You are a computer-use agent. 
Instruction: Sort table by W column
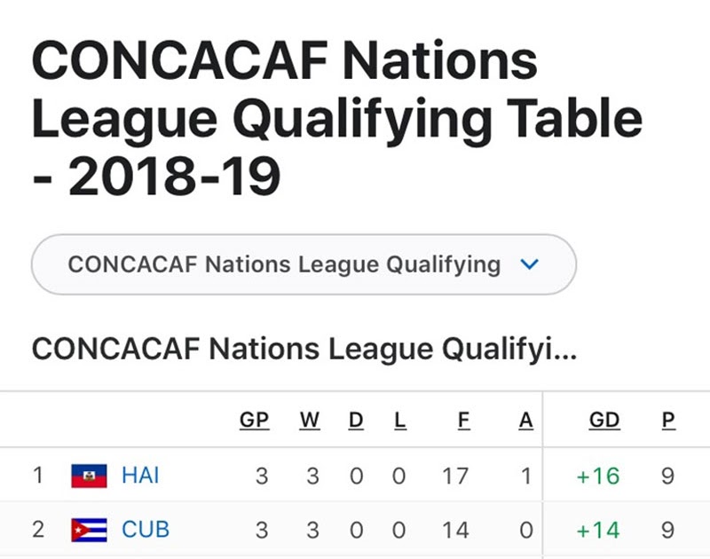310,420
